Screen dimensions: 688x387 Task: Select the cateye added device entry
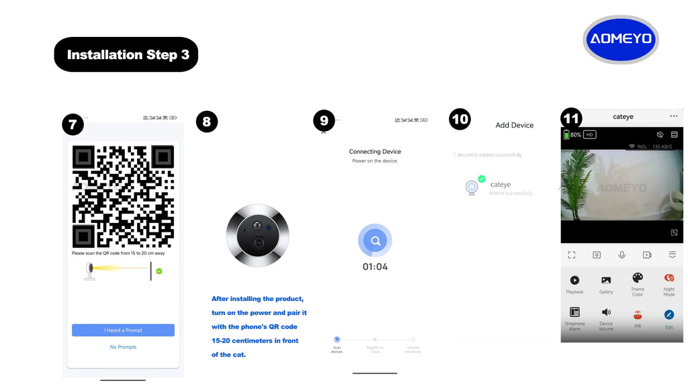[x=499, y=187]
